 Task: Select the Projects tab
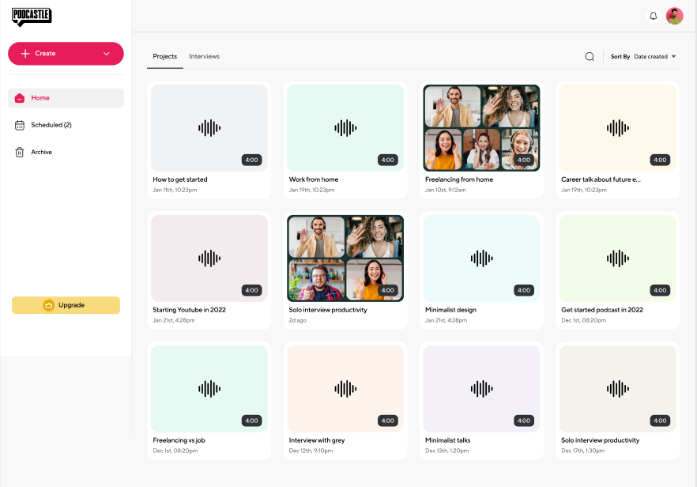click(x=164, y=56)
